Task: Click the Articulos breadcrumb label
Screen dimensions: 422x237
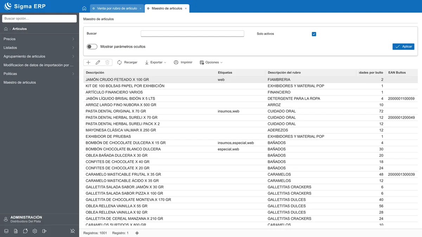Action: click(x=20, y=29)
